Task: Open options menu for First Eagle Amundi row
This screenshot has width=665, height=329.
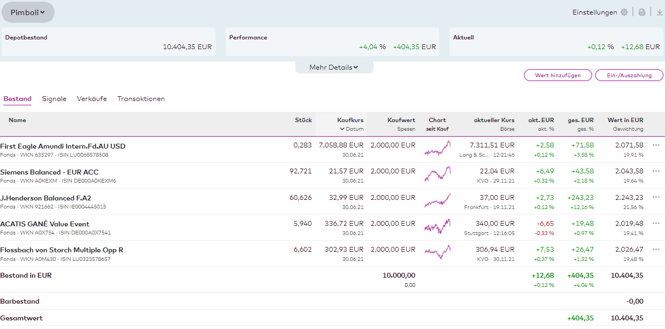Action: click(x=656, y=145)
